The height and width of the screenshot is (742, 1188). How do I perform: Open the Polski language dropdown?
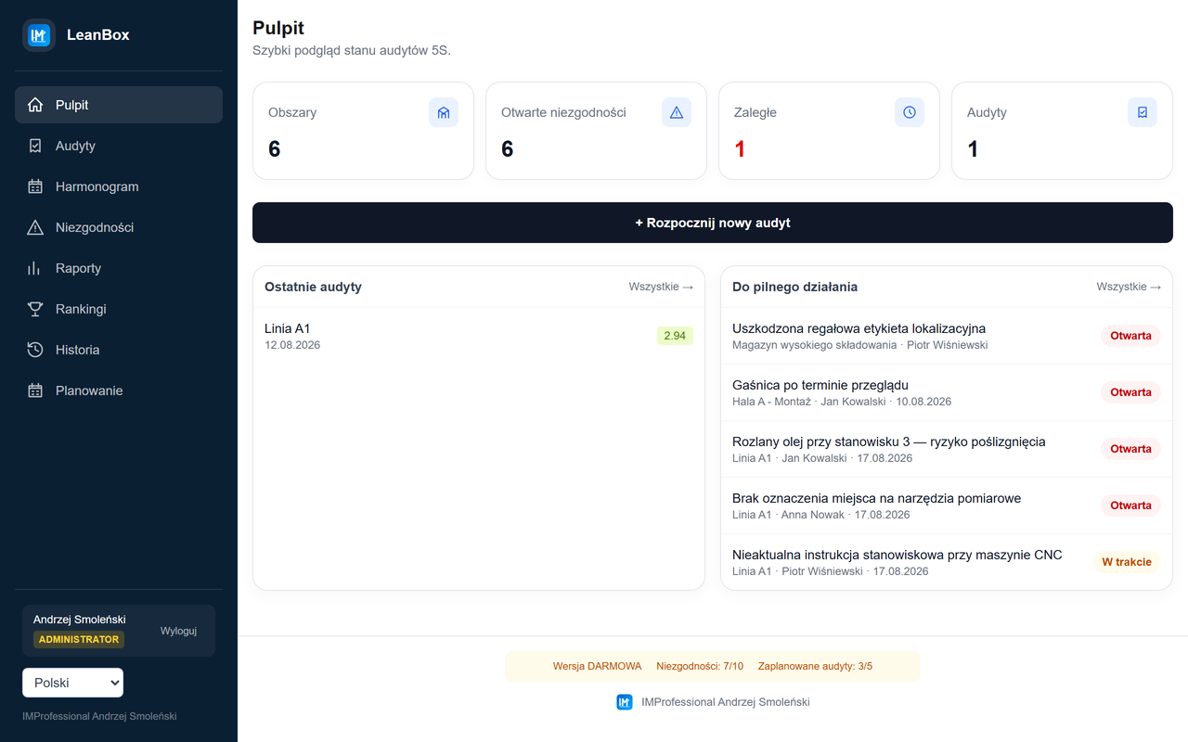pos(72,683)
